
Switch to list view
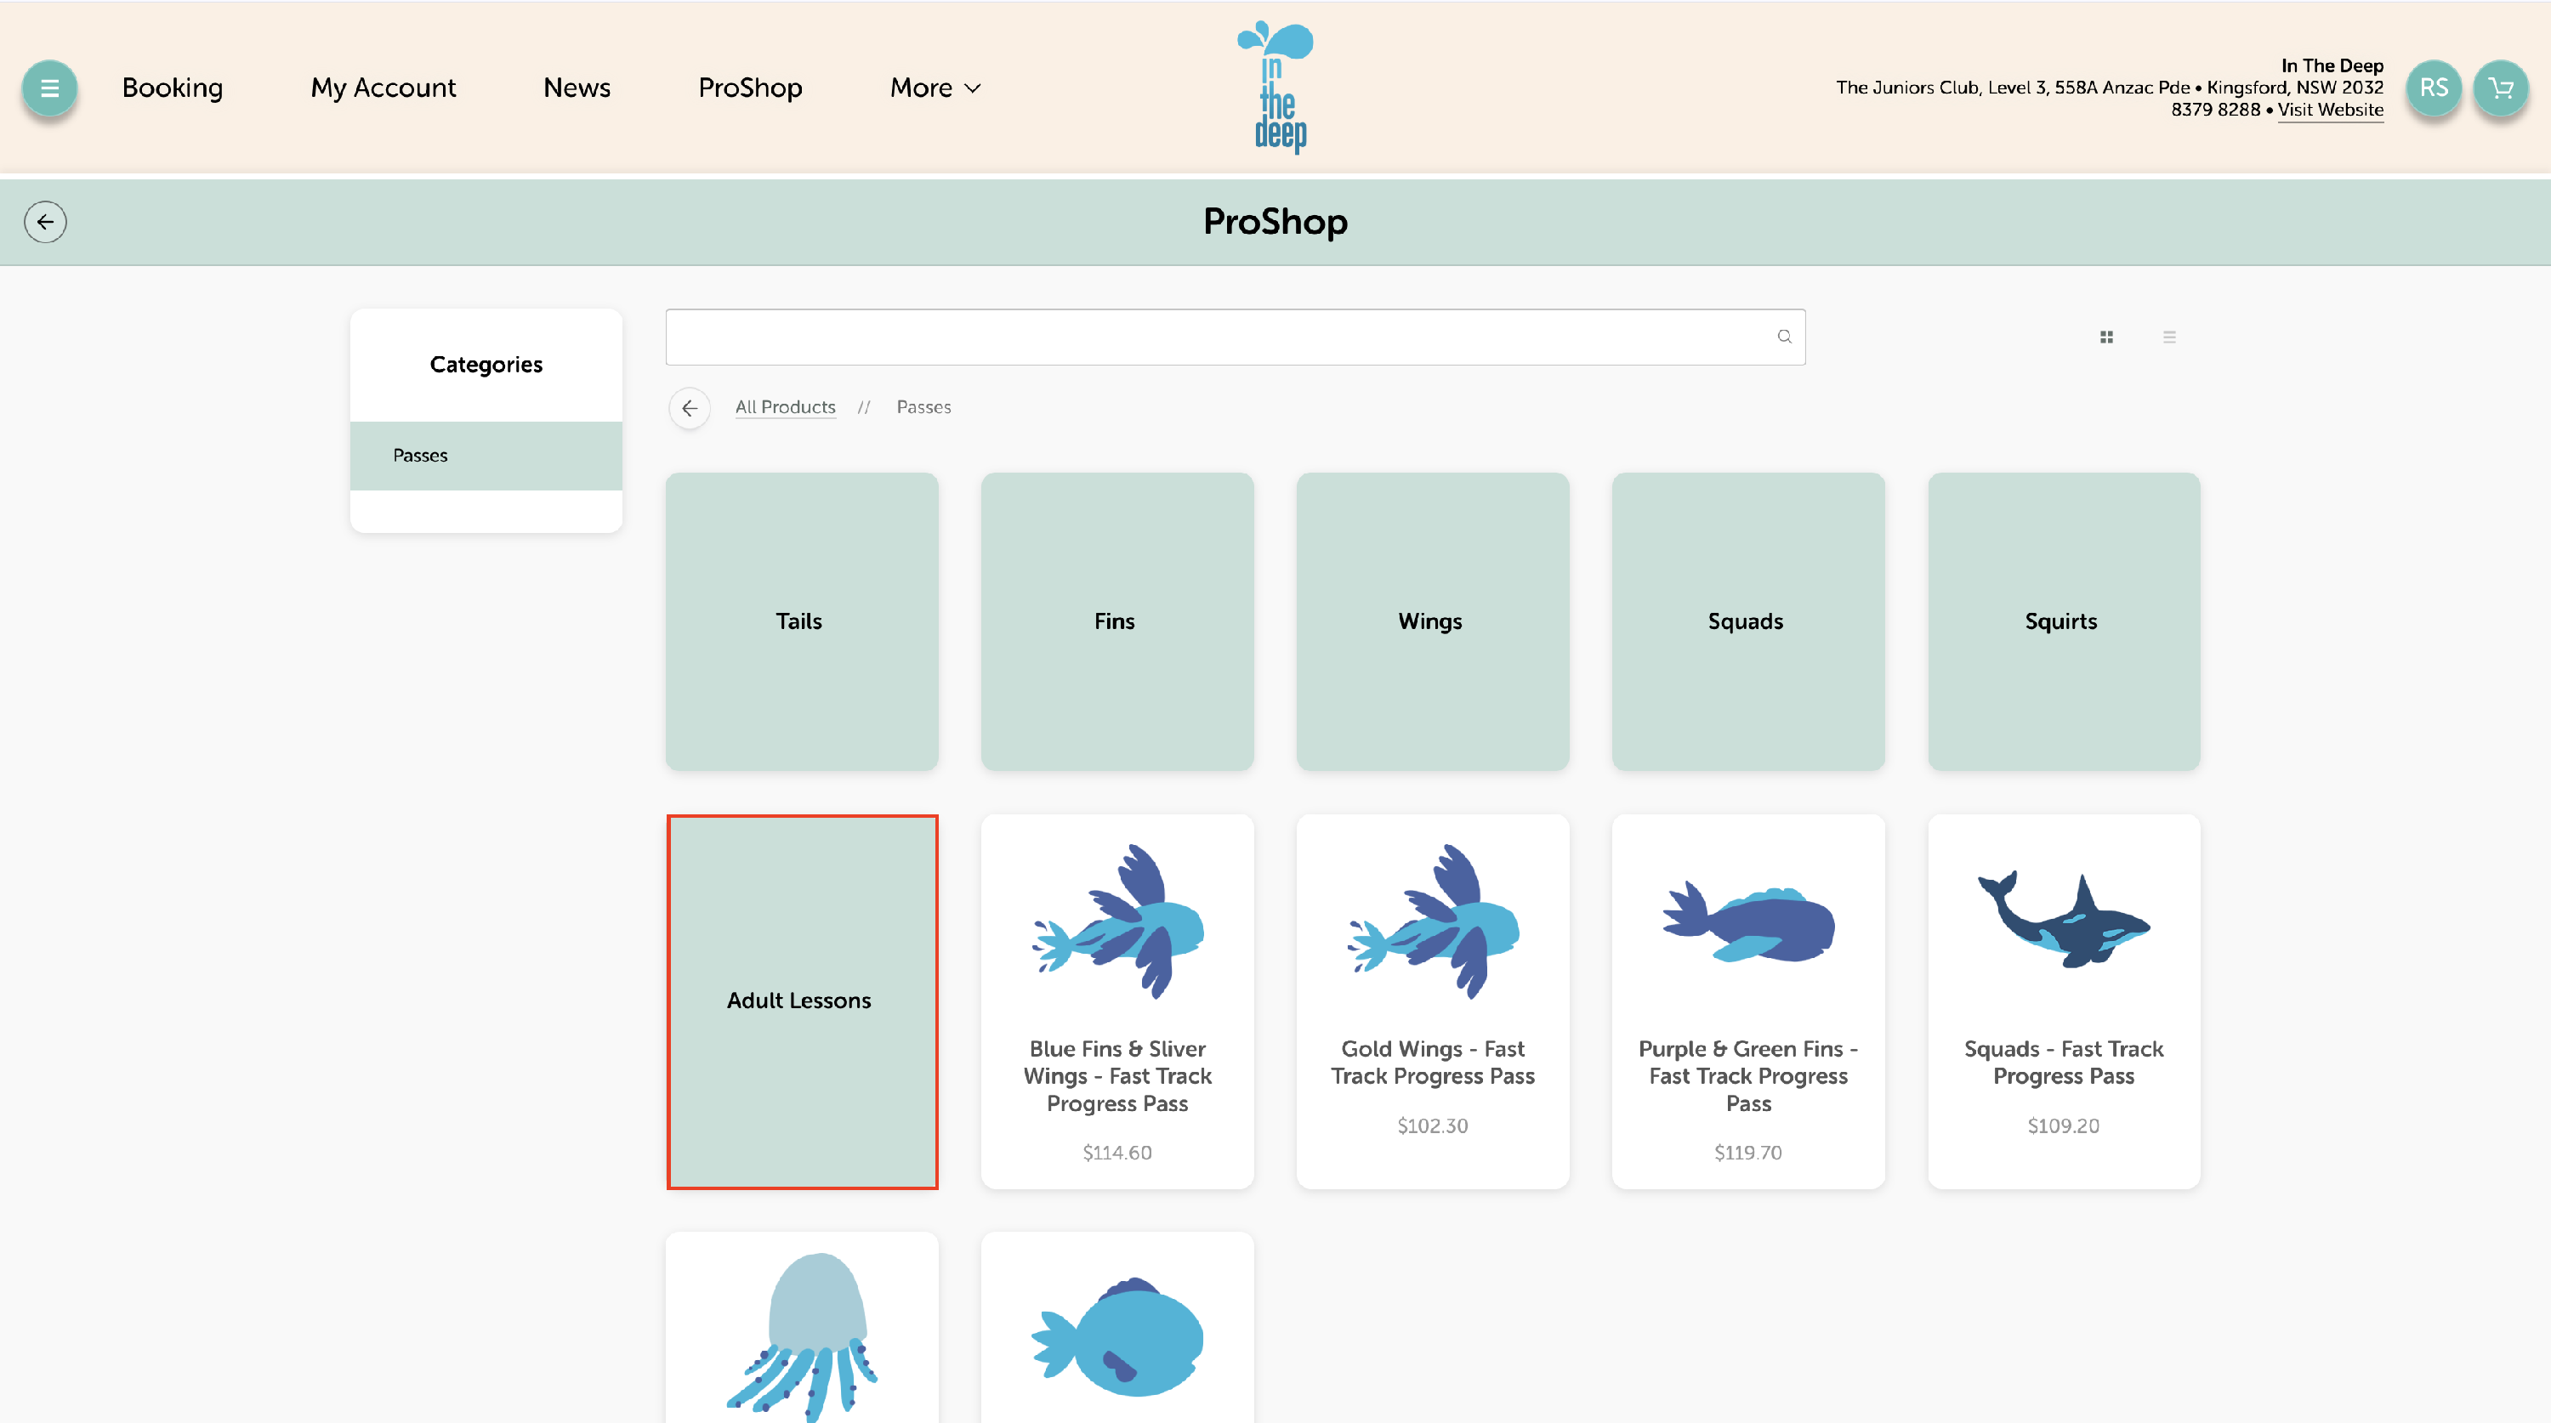(2168, 337)
